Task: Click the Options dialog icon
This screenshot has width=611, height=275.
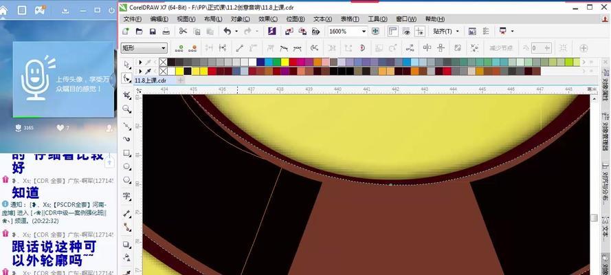Action: pyautogui.click(x=485, y=31)
